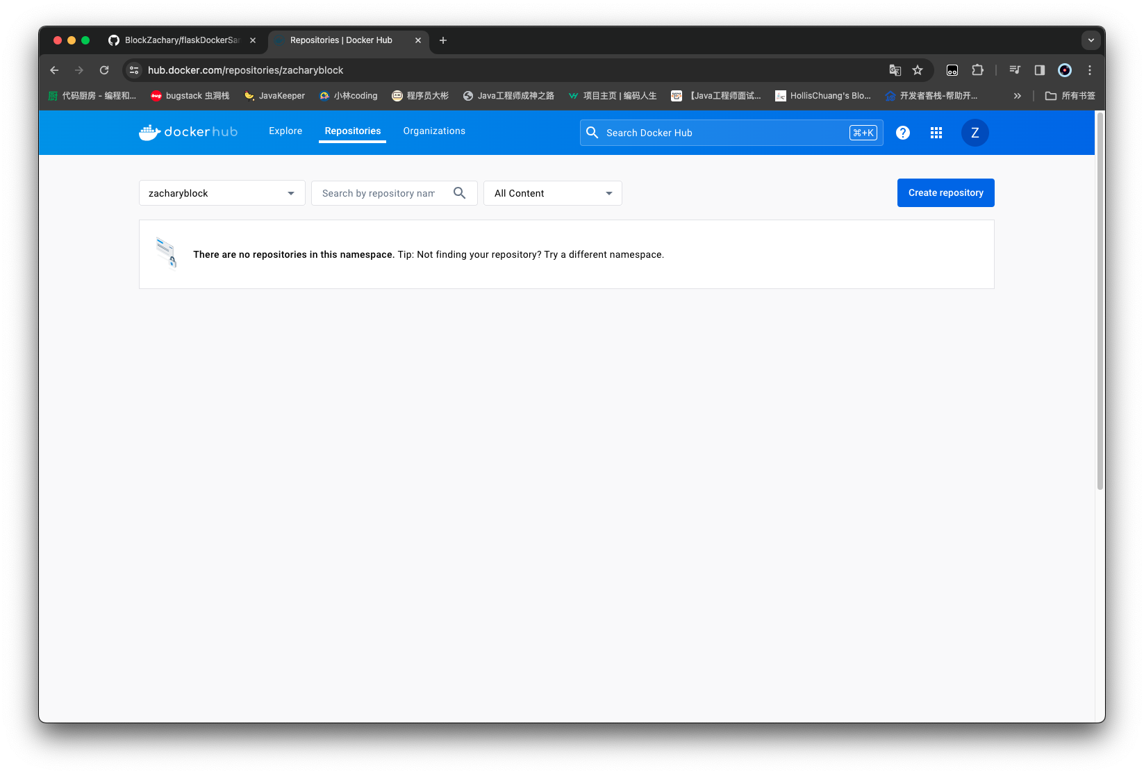Click the magnifier in Search Docker Hub
The height and width of the screenshot is (774, 1144).
tap(592, 133)
